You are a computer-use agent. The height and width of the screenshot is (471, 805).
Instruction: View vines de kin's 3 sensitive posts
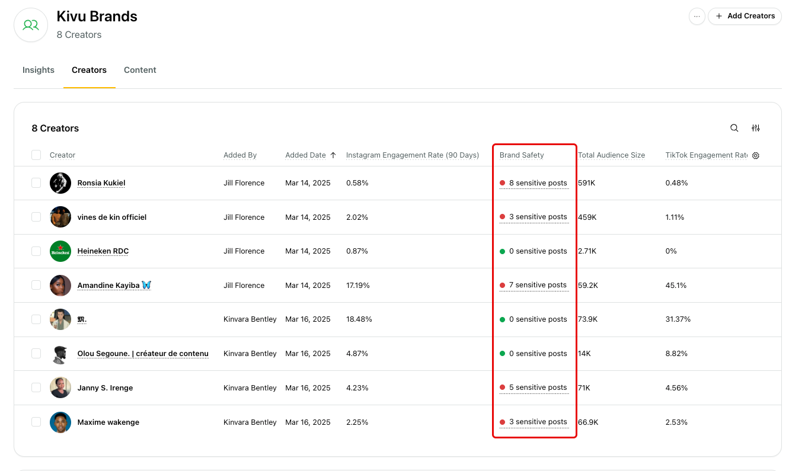click(x=534, y=217)
